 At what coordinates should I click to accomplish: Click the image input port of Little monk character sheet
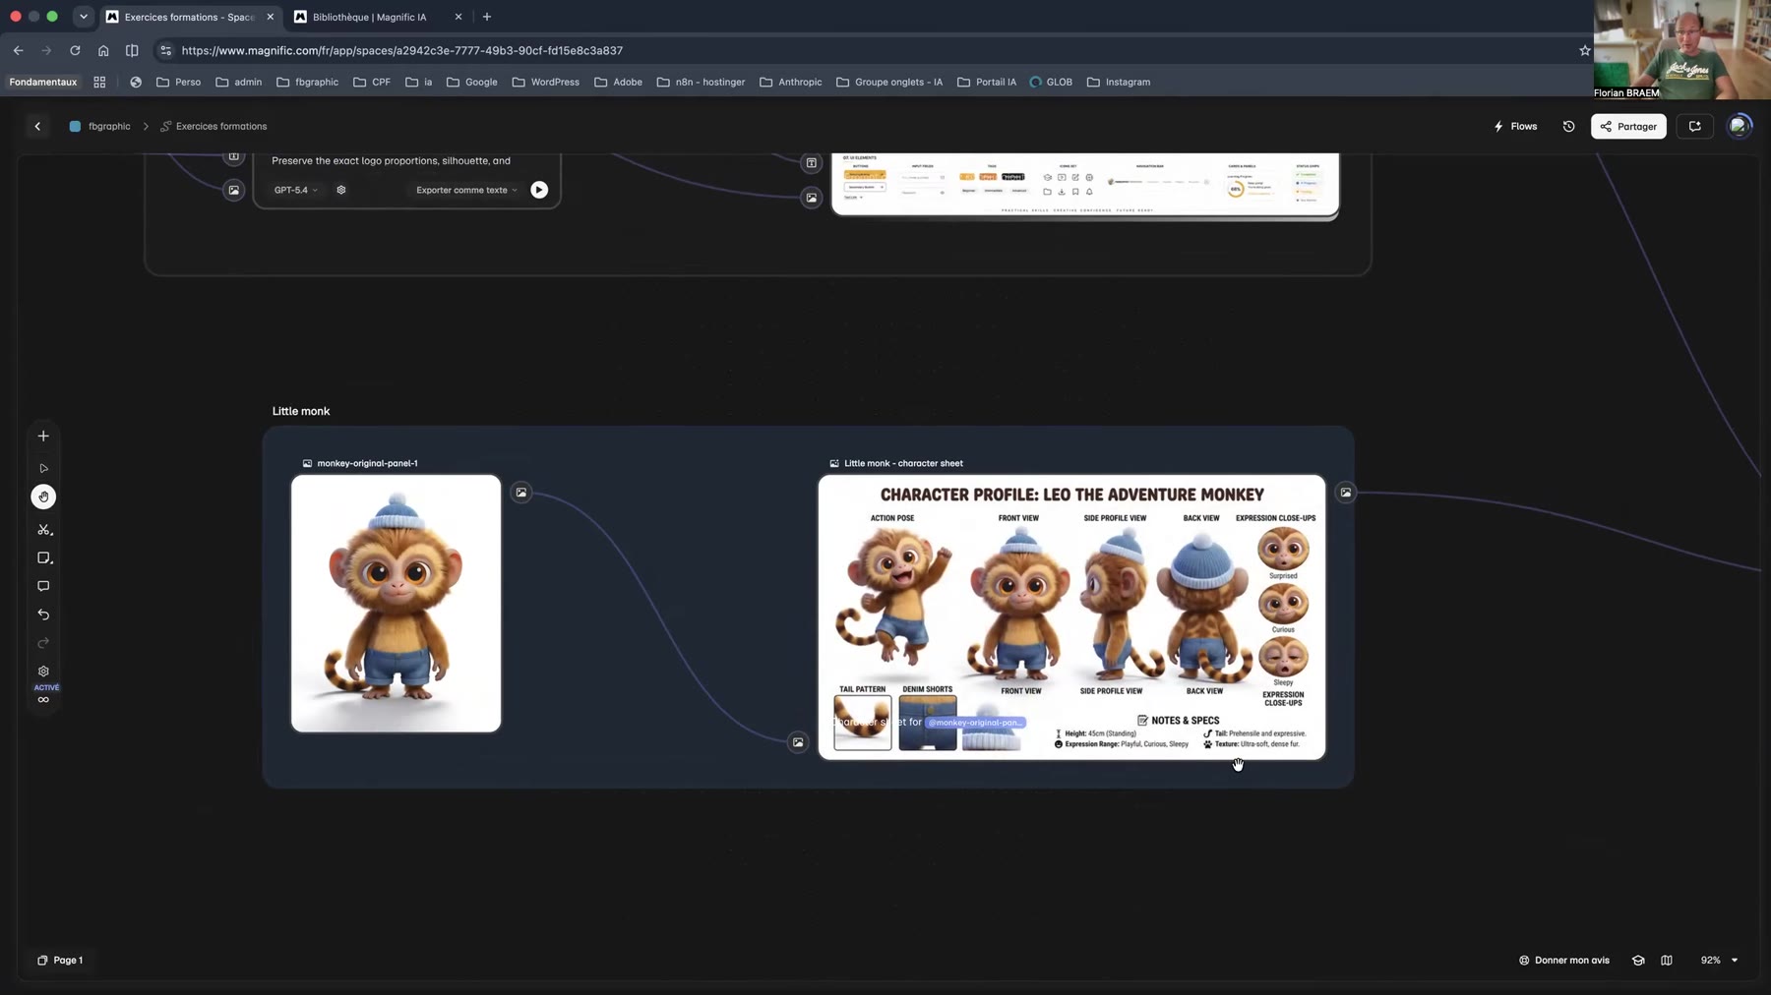[798, 742]
